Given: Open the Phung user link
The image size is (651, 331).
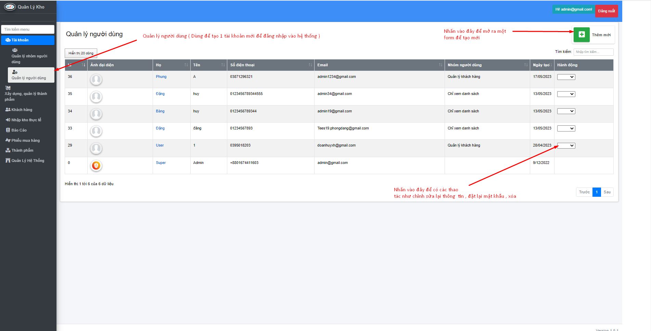Looking at the screenshot, I should point(161,77).
